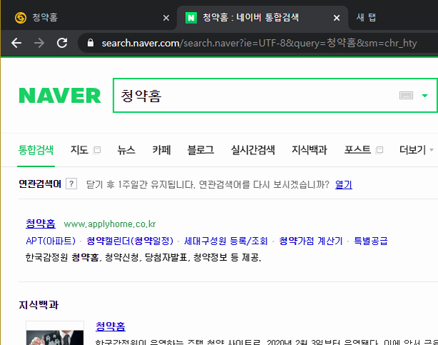
Task: Open the 지식백과 search tab
Action: point(309,150)
